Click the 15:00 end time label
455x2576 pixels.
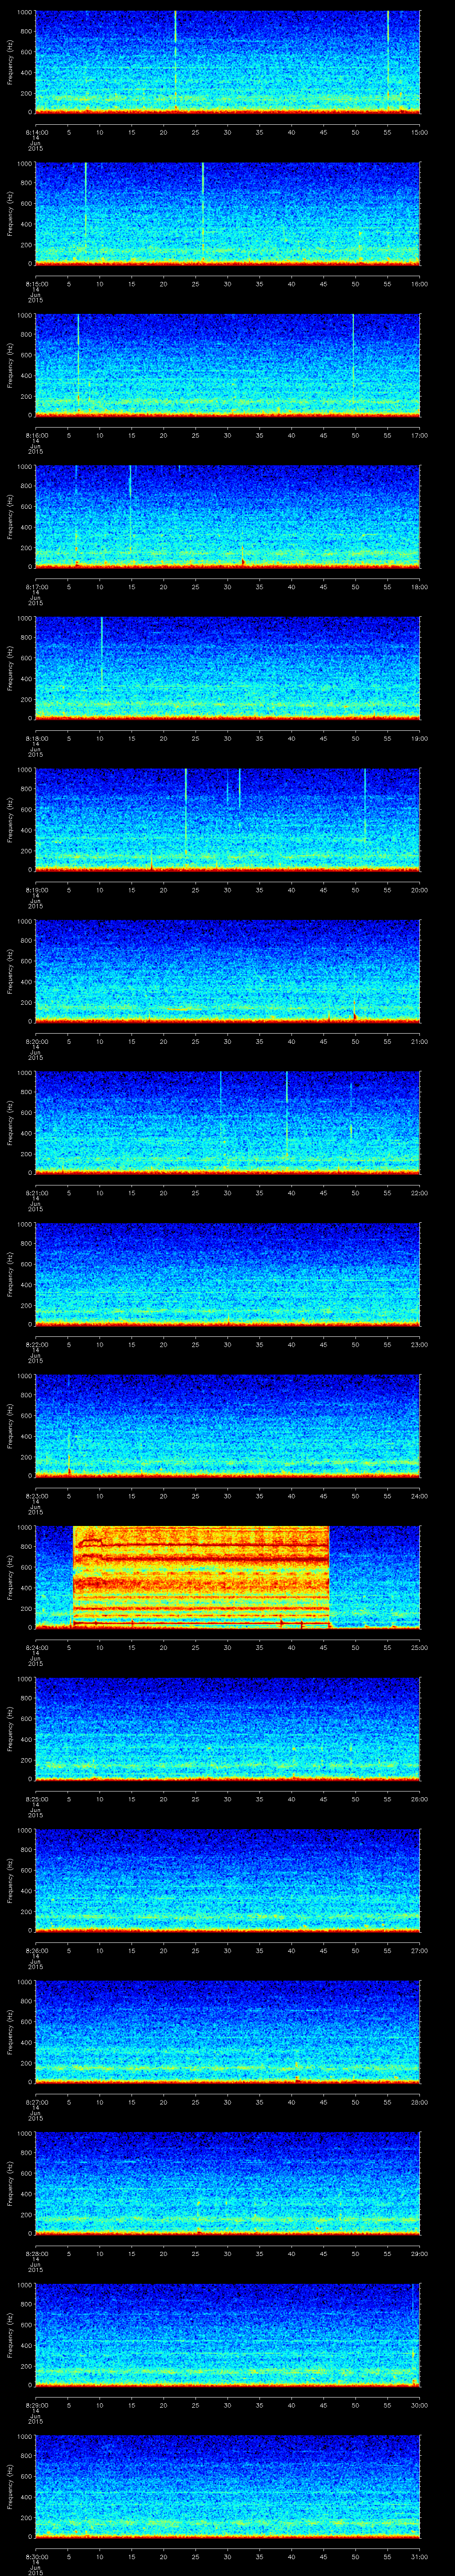pos(419,132)
